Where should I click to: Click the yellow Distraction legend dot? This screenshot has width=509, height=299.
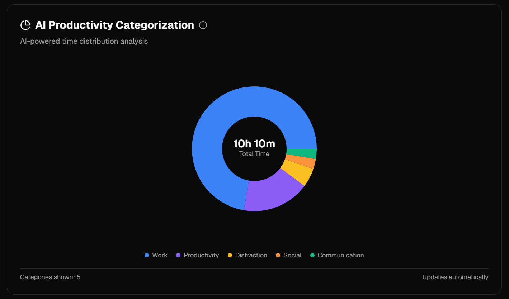pos(230,255)
